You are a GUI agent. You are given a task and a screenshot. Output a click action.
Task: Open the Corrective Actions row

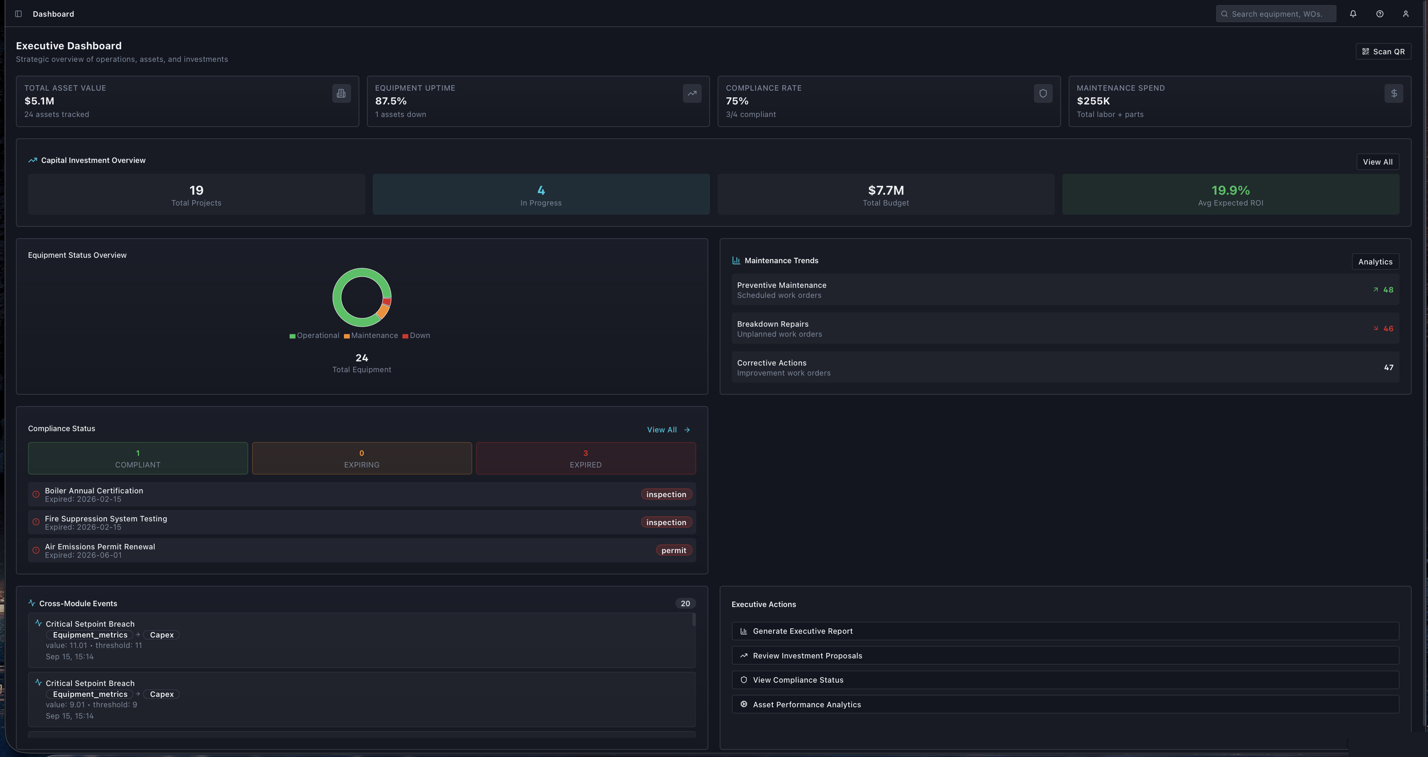1065,367
